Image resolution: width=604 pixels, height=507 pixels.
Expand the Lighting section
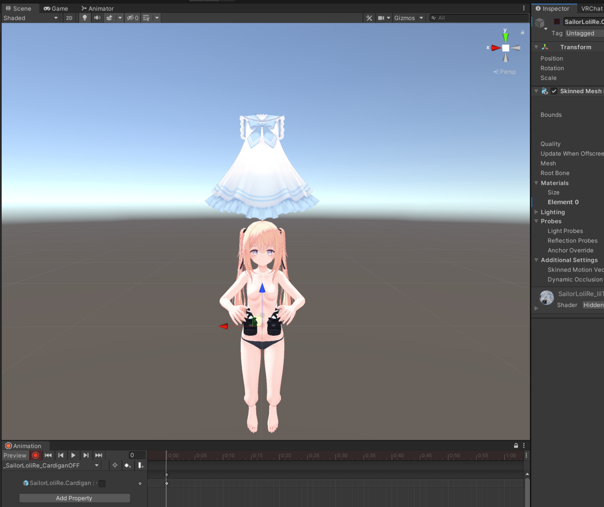tap(537, 212)
